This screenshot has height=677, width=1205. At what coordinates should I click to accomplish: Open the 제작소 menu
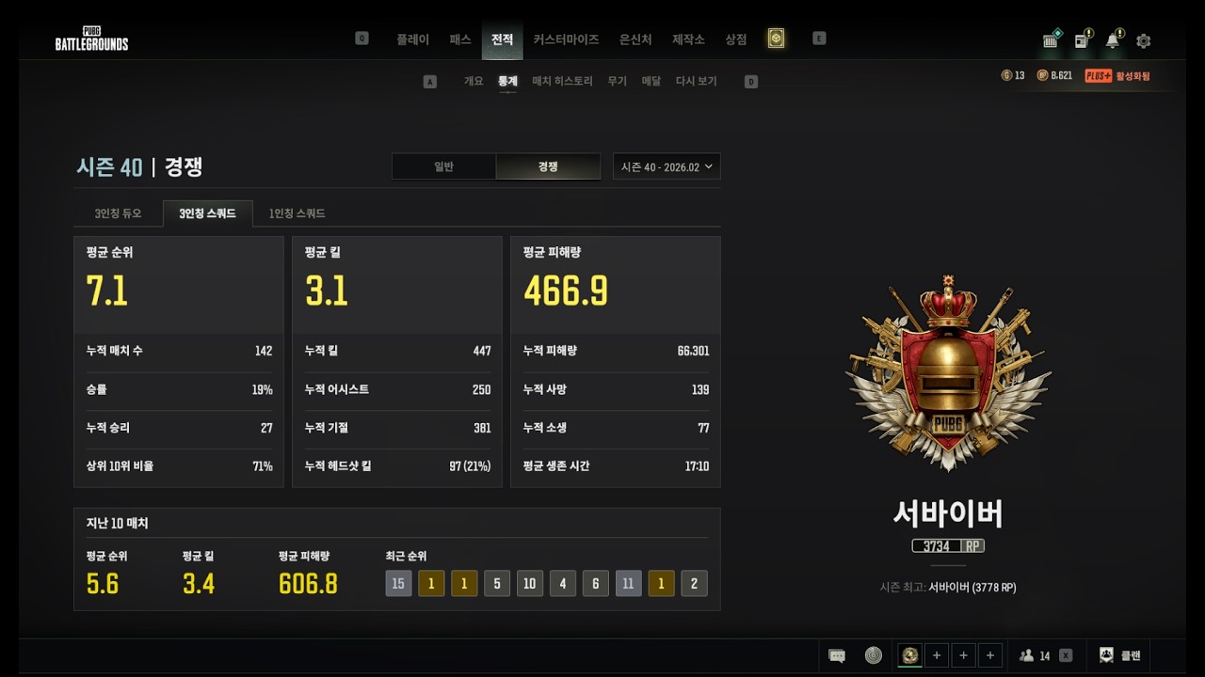(688, 39)
